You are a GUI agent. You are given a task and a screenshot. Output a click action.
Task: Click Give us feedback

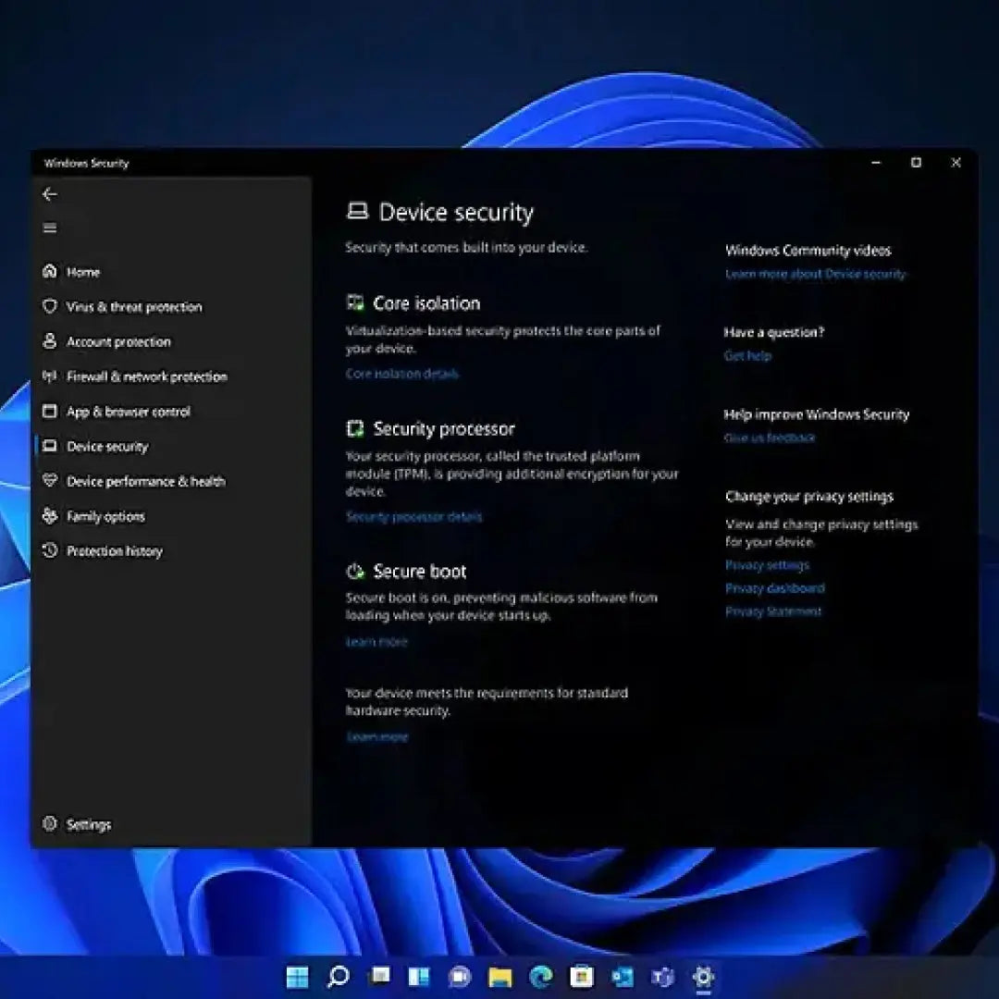point(771,438)
